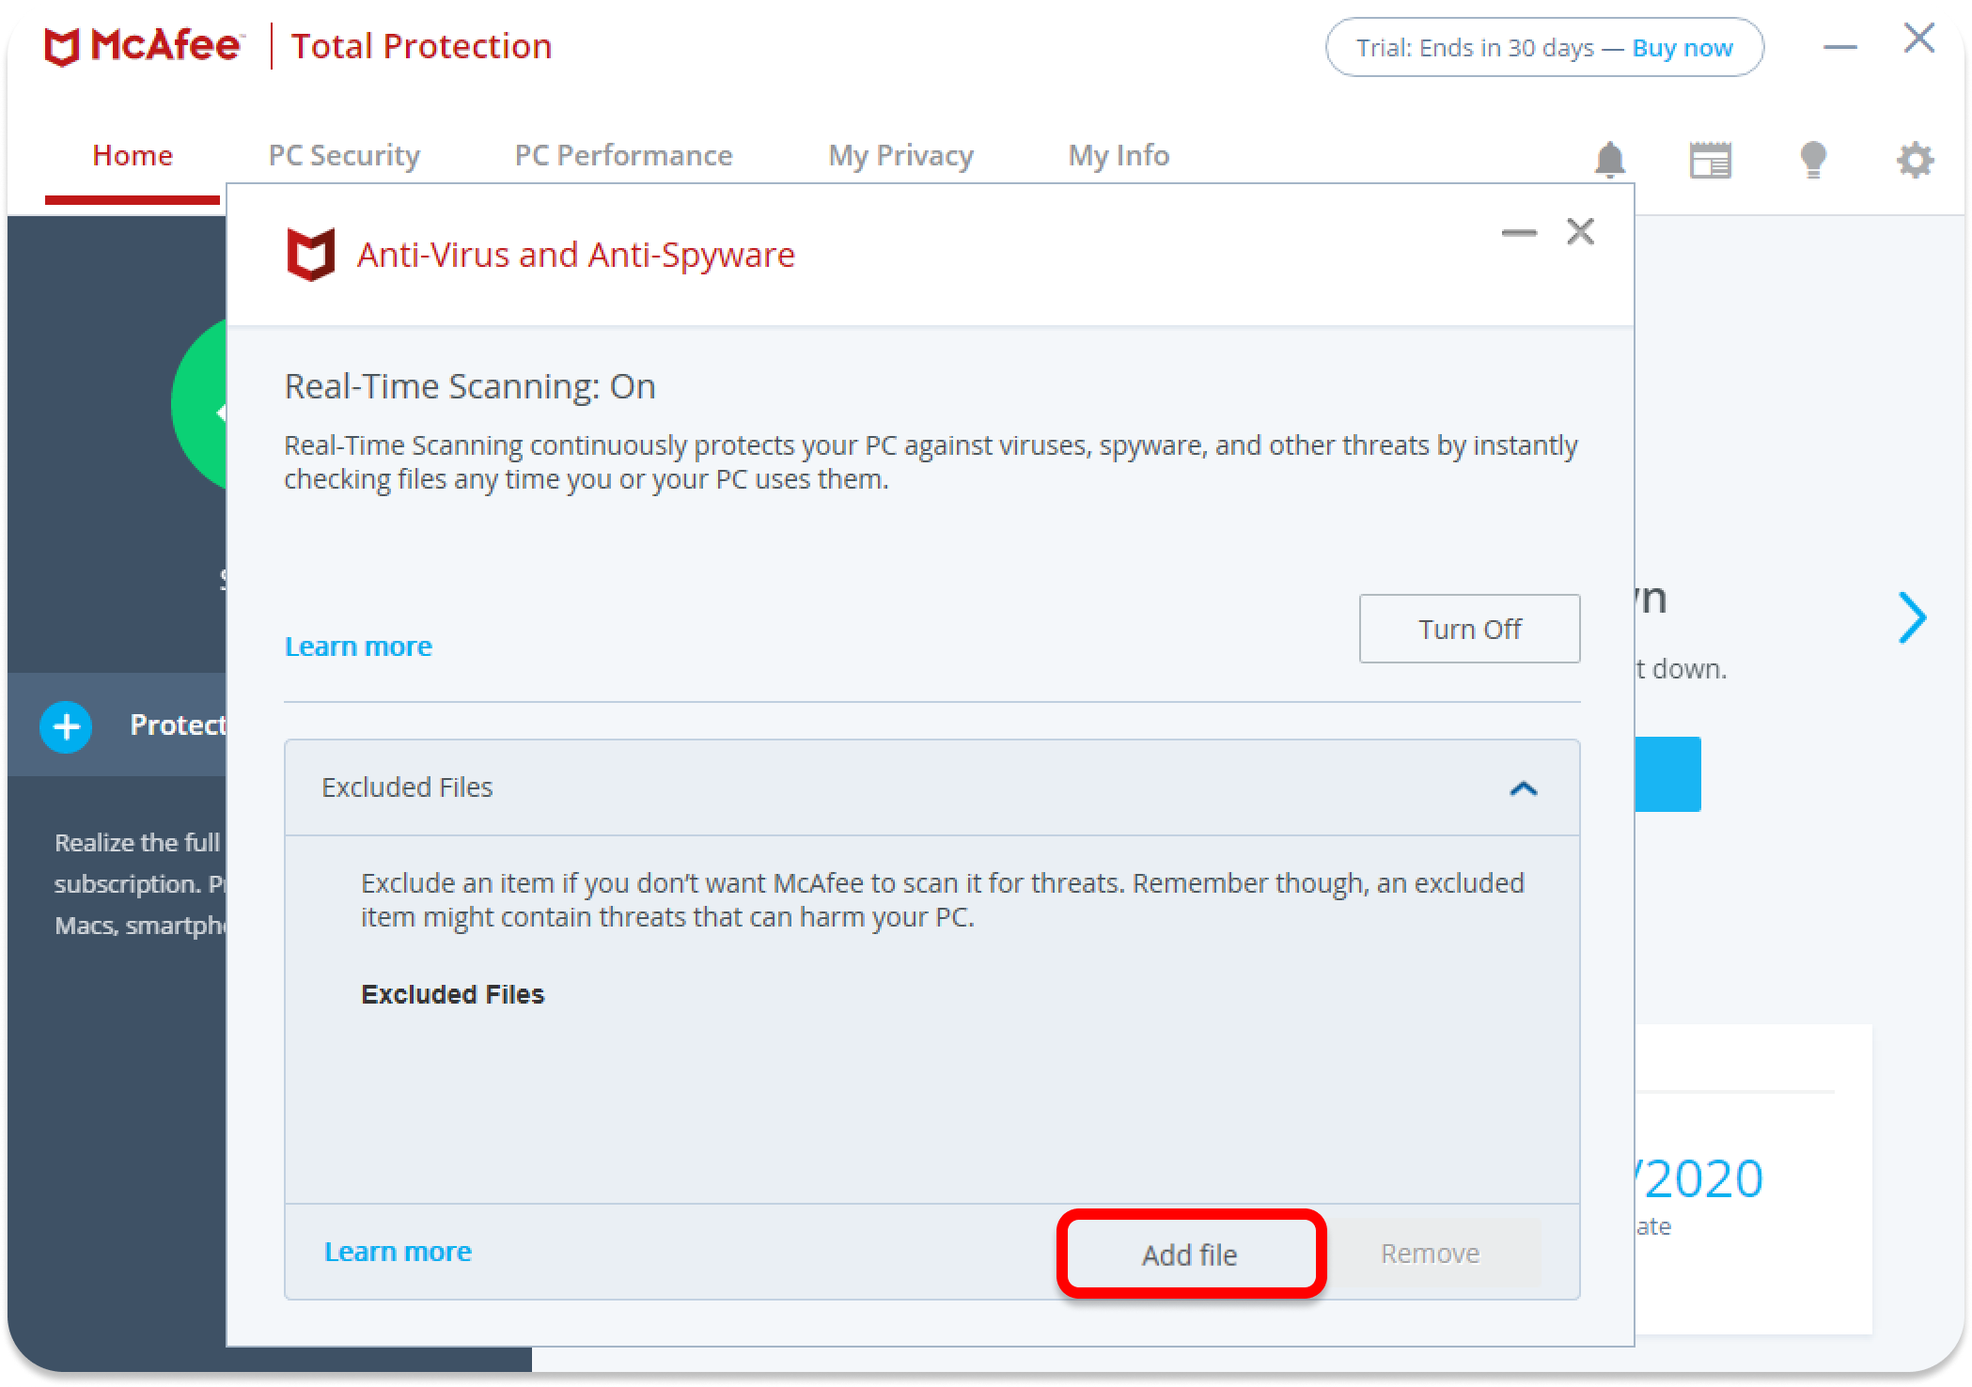Click the Buy now link

(x=1682, y=48)
